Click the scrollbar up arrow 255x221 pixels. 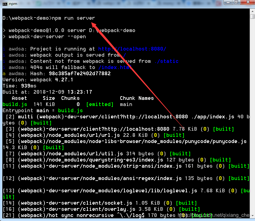253,11
